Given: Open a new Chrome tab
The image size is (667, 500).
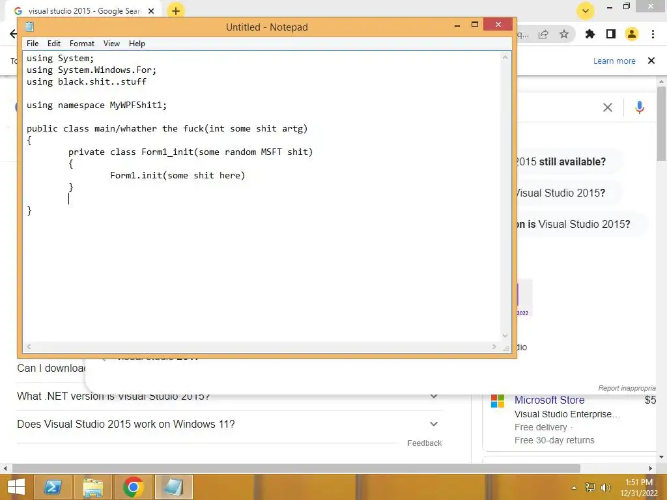Looking at the screenshot, I should 176,10.
